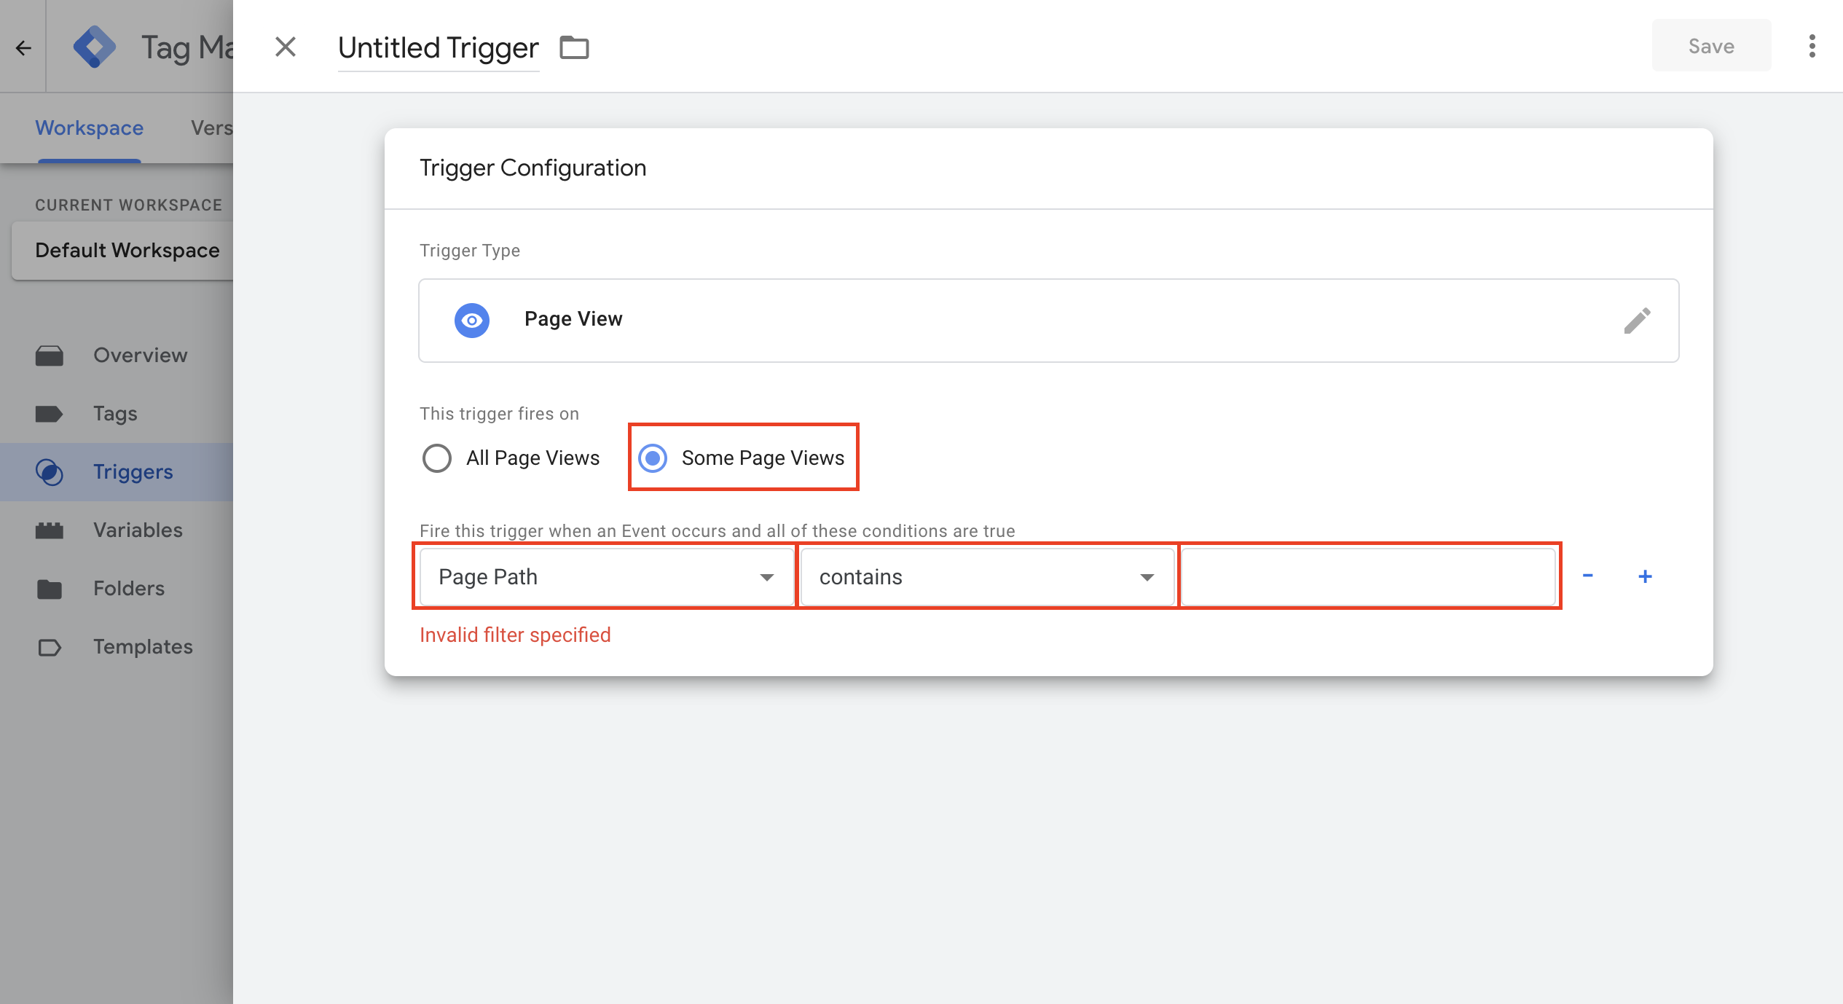Click the Templates outline label icon
The height and width of the screenshot is (1004, 1843).
[x=50, y=647]
